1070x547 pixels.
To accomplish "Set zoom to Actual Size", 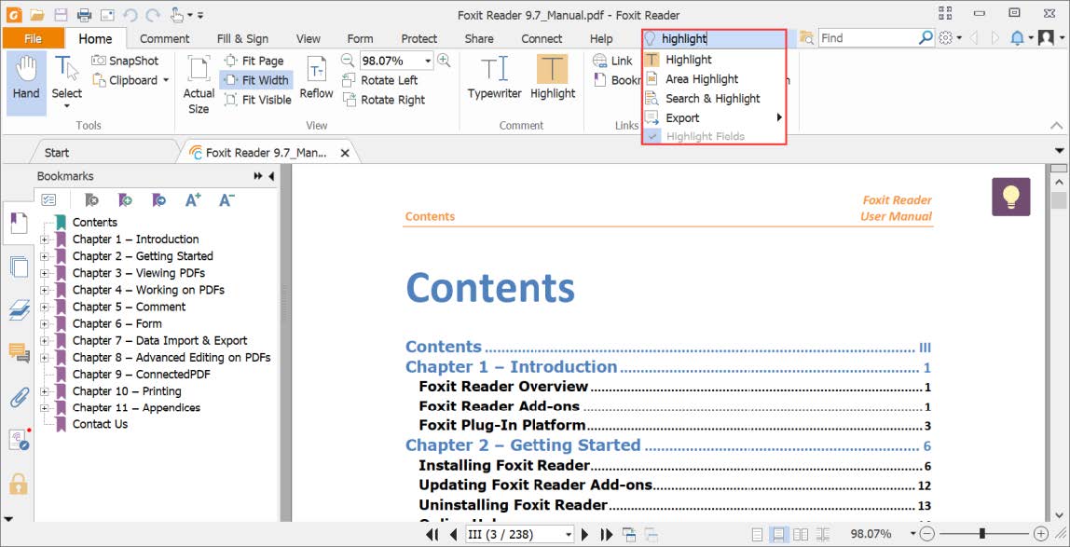I will (199, 85).
